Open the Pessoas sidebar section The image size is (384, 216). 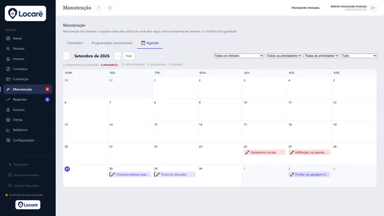click(x=28, y=49)
